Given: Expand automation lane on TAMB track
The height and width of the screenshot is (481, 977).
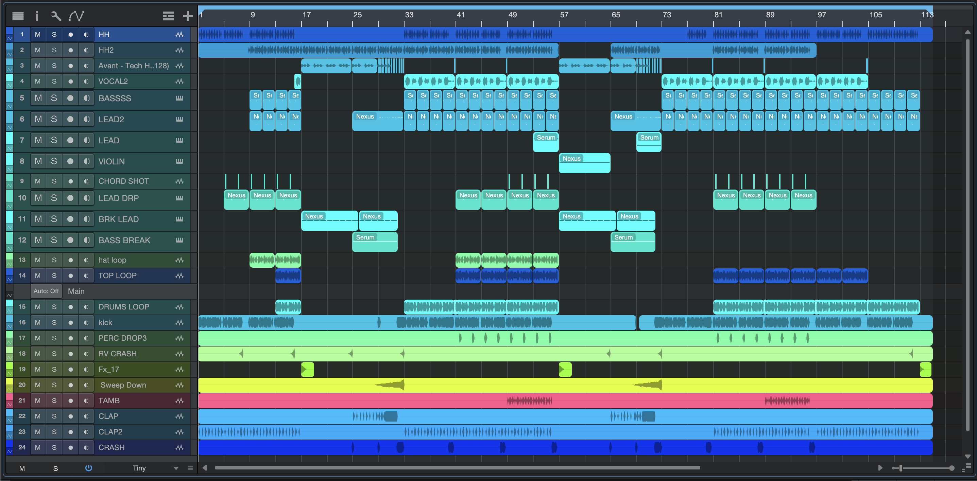Looking at the screenshot, I should pos(10,405).
